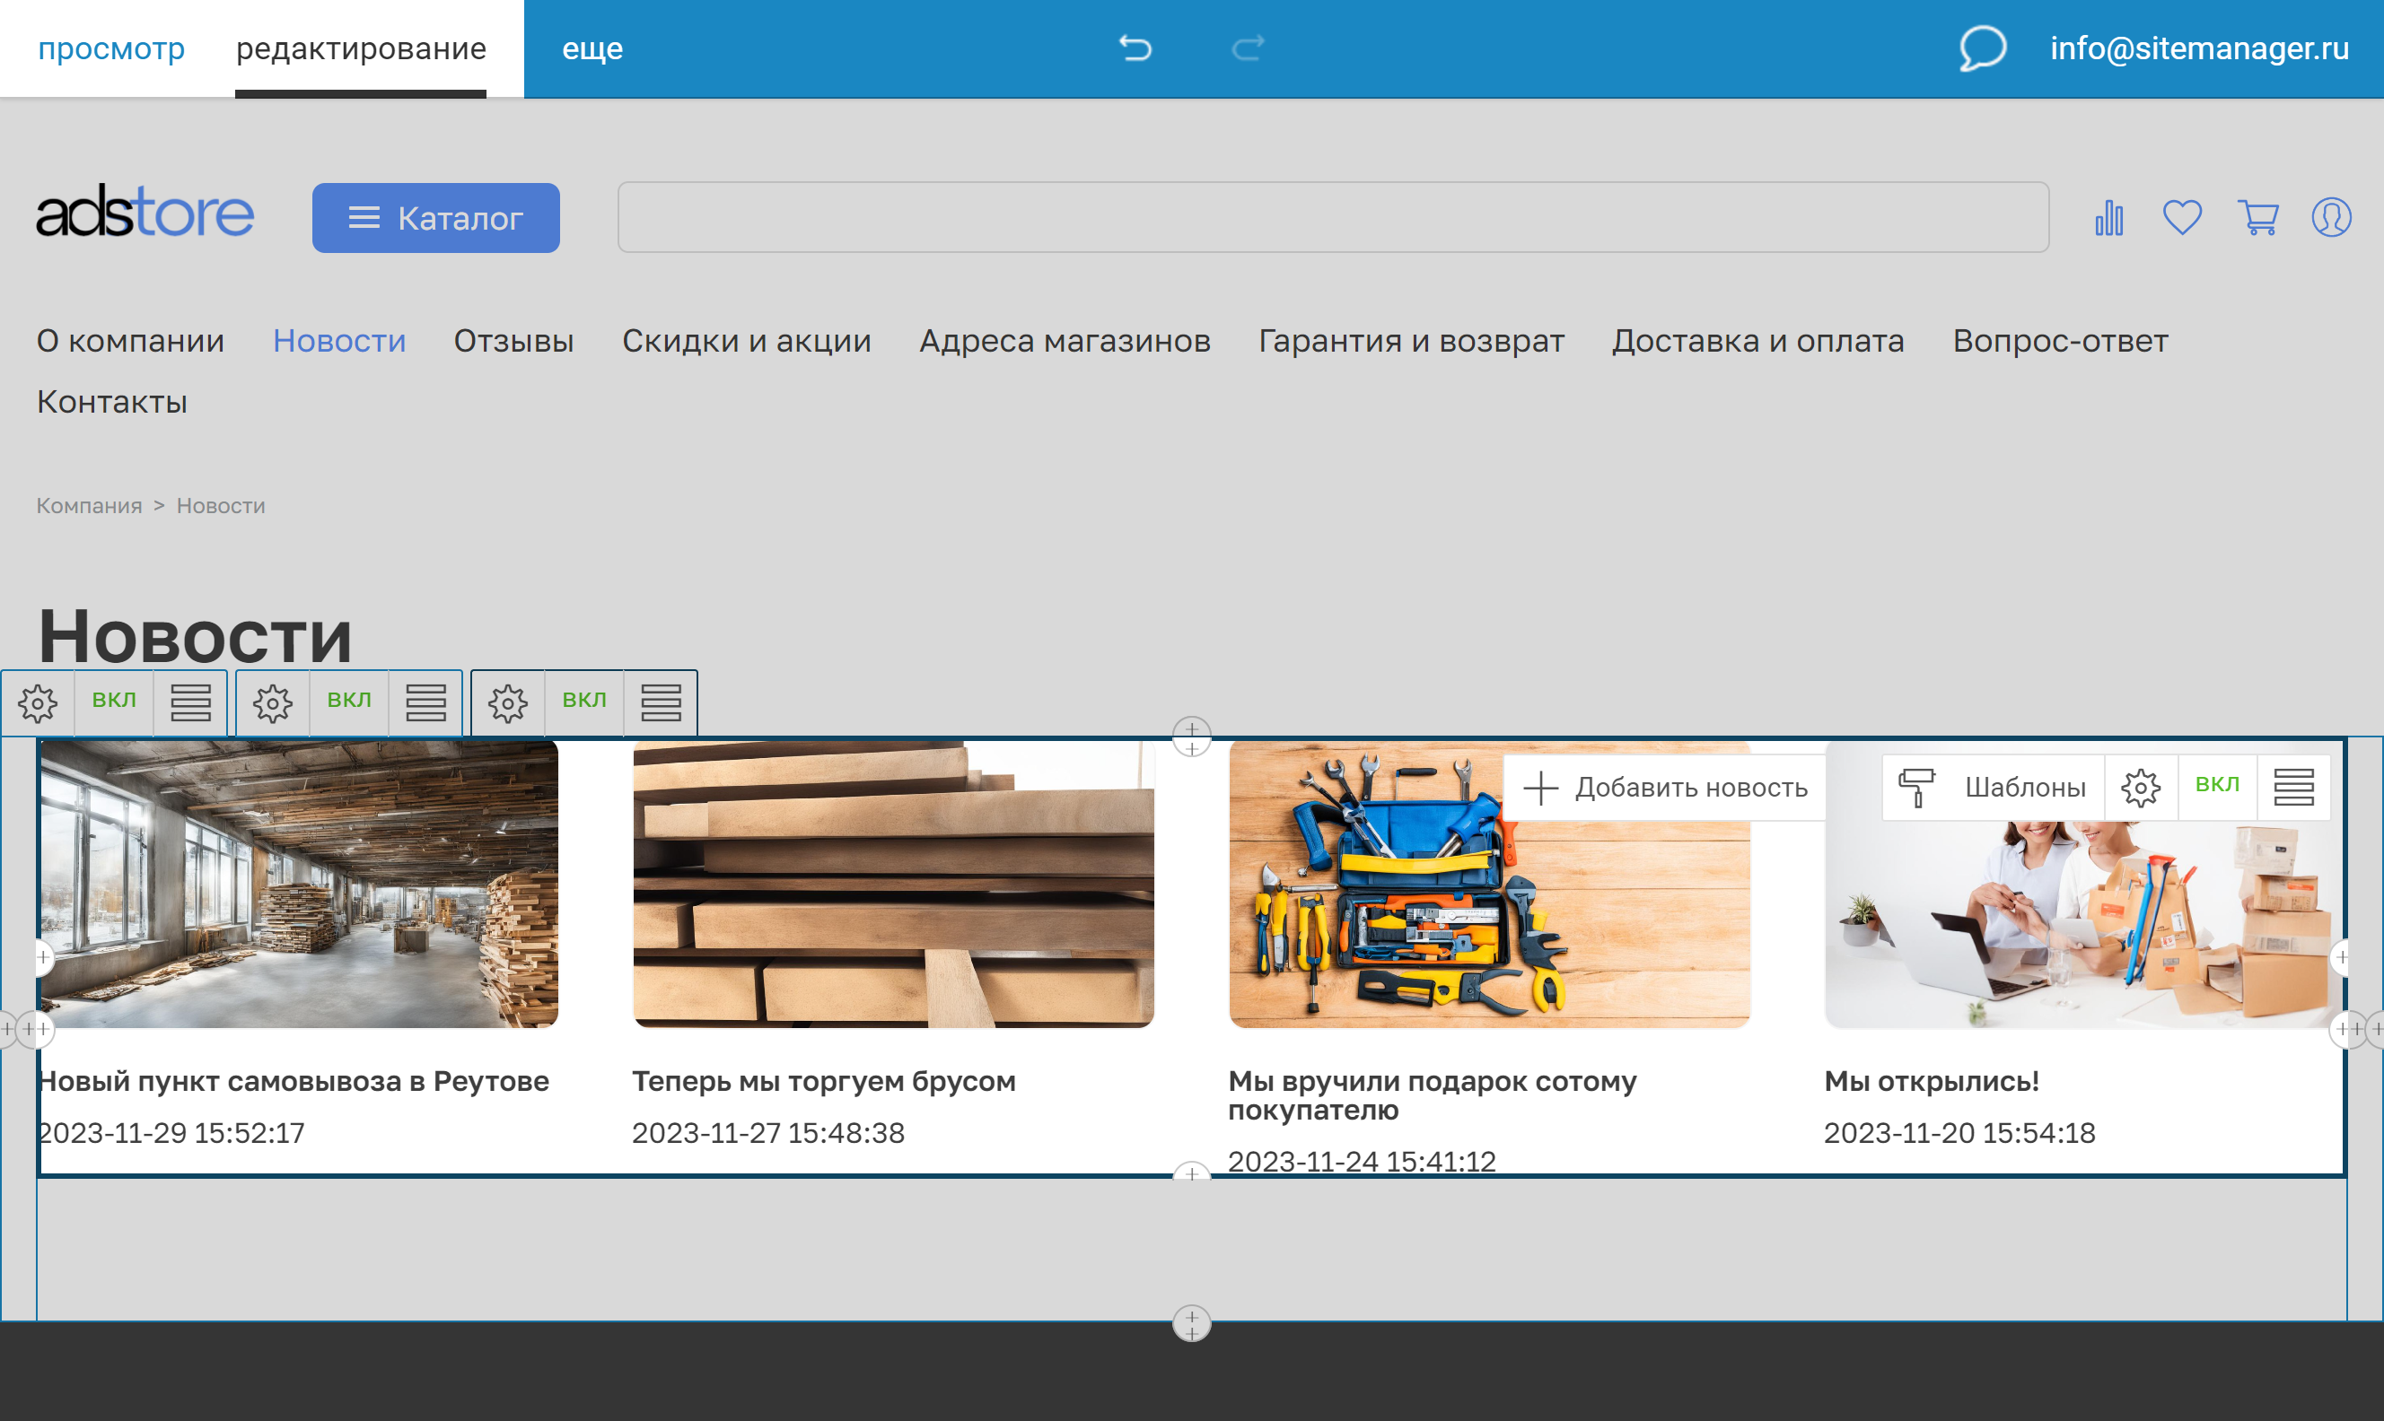Open settings gear of the first news block
This screenshot has width=2384, height=1421.
[39, 702]
